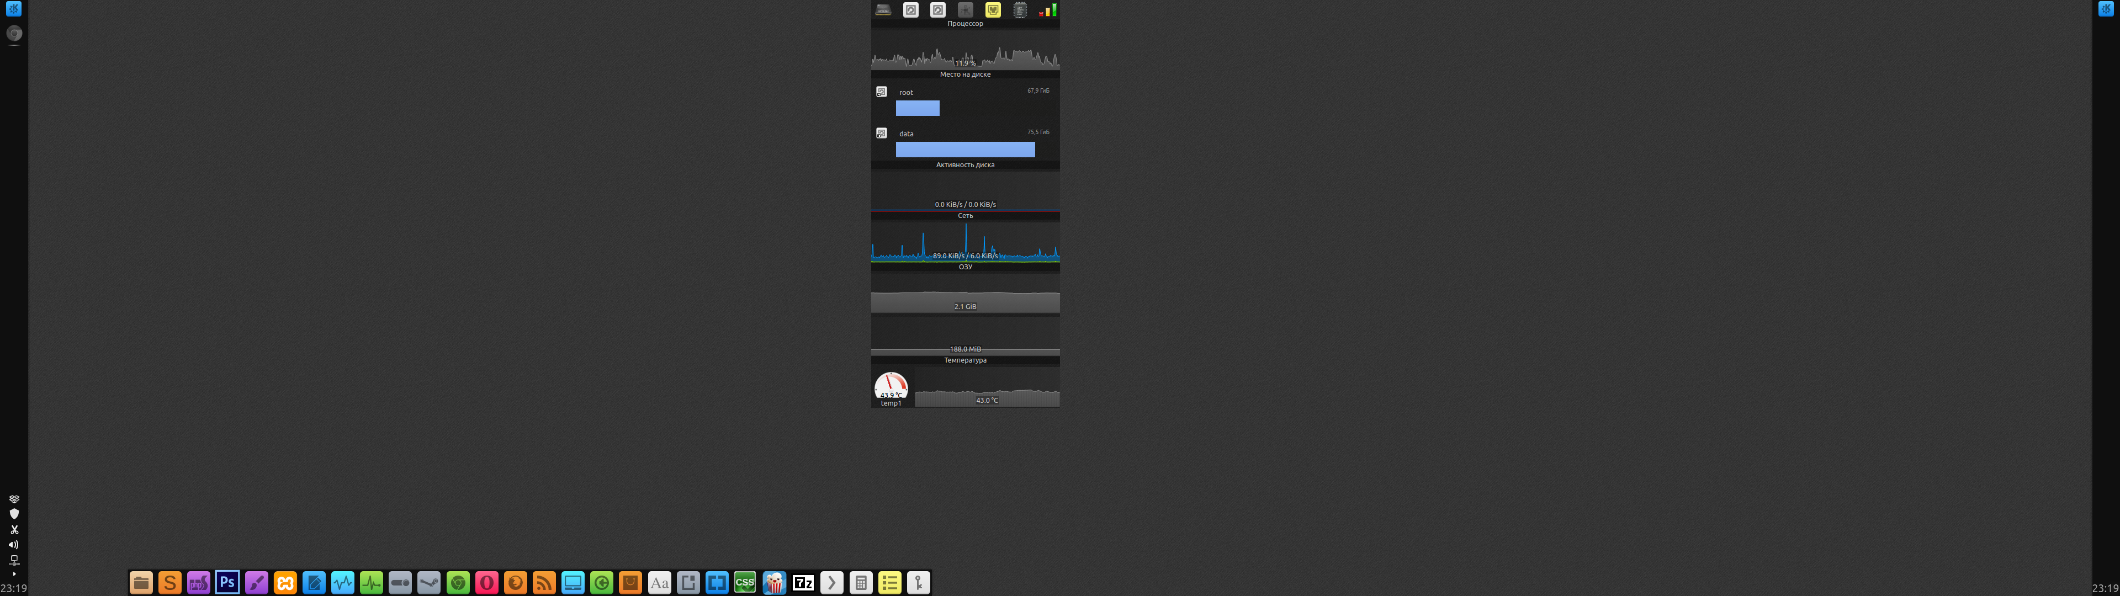Open the Aa font viewer icon
Screen dimensions: 2120x596
(659, 583)
